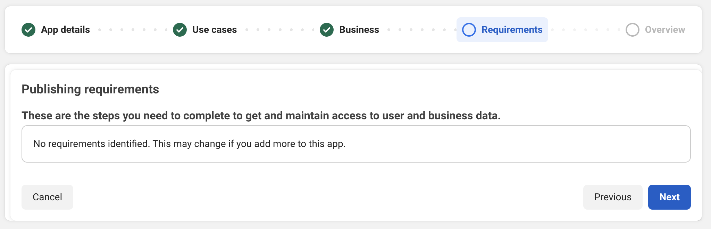Click the dotted connector after App details

coord(133,30)
